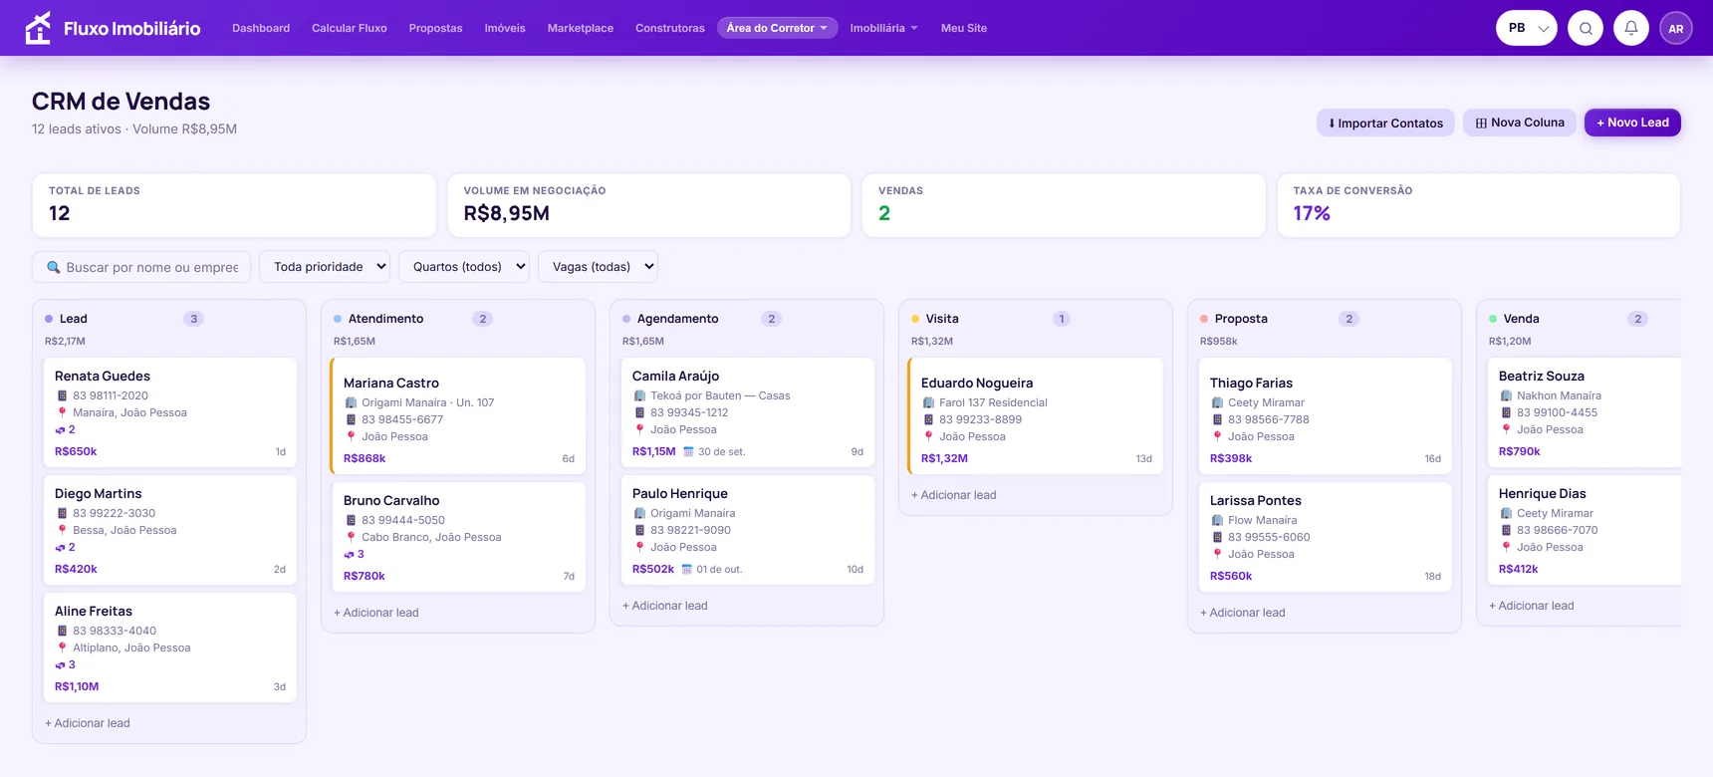Click the Propostas navigation item
The image size is (1713, 777).
(x=435, y=28)
